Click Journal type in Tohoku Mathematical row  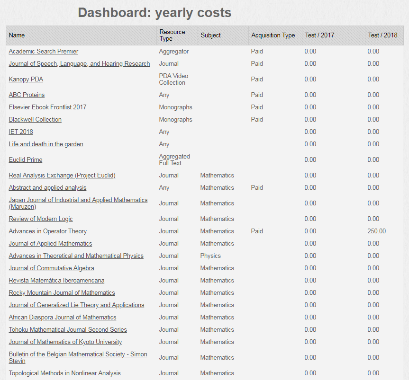[x=169, y=329]
